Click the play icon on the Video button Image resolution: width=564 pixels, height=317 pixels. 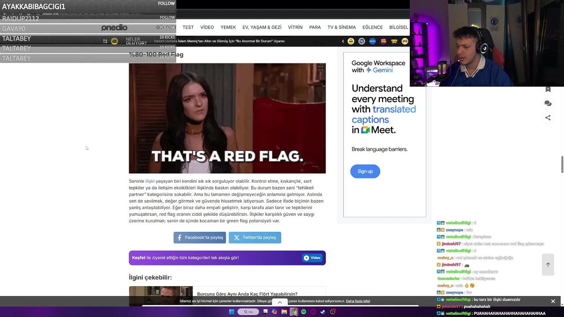tap(306, 258)
